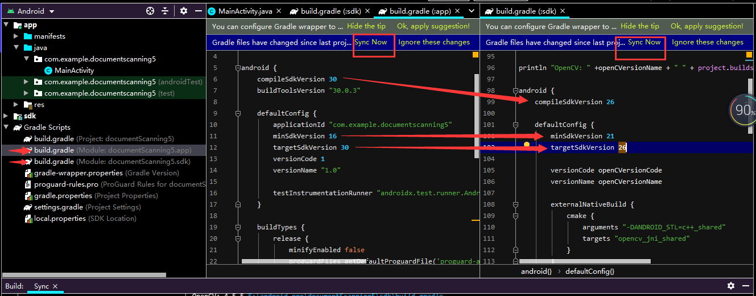Viewport: 756px width, 296px height.
Task: Close the MainActivity.java tab
Action: pos(278,11)
